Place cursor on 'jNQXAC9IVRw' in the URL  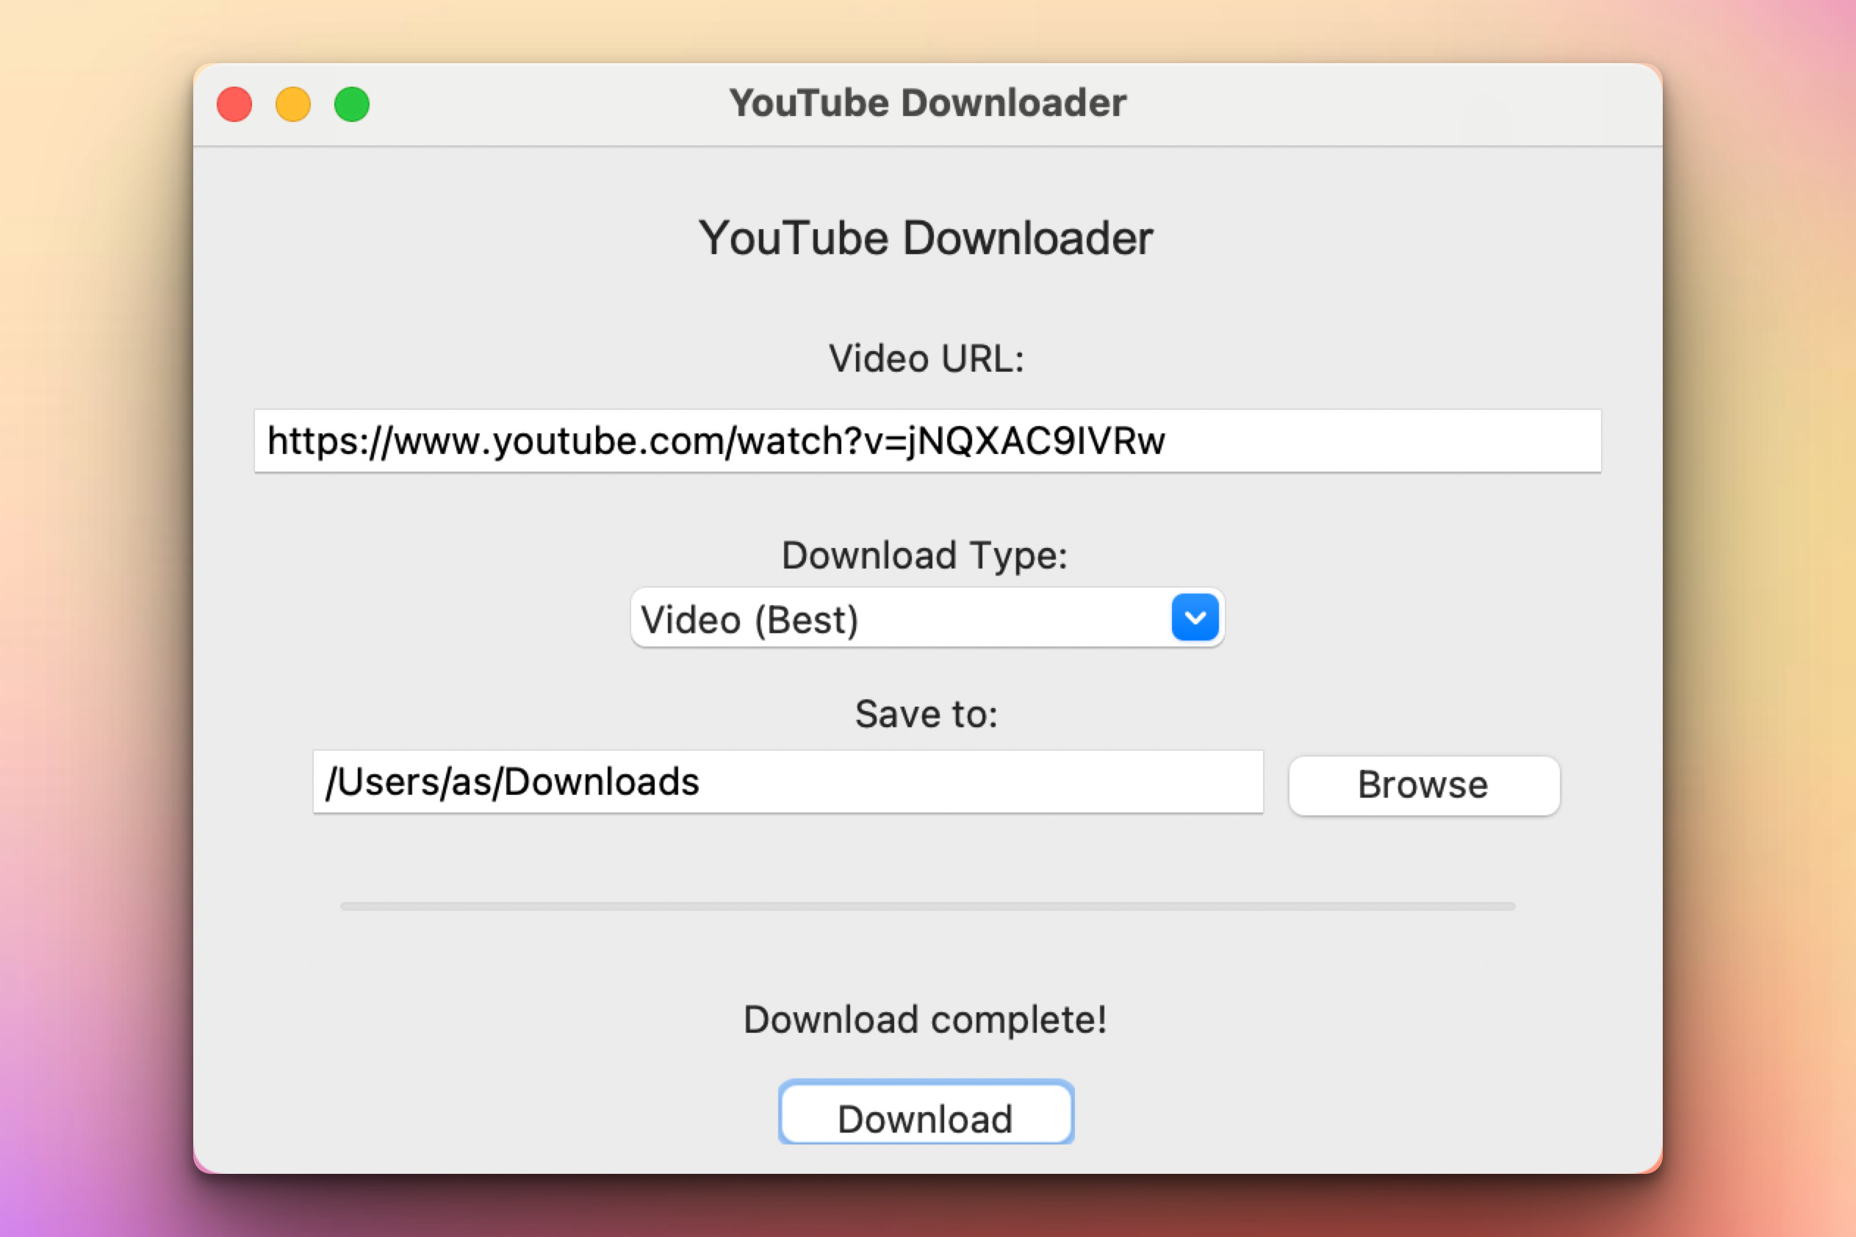(x=1035, y=441)
